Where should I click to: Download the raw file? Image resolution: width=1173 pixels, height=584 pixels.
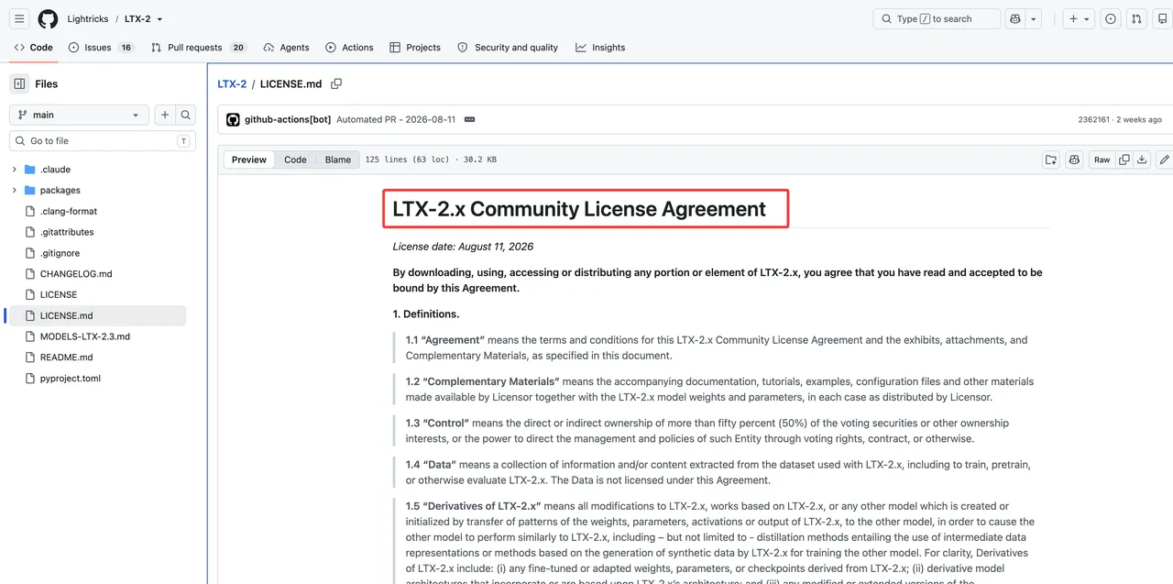[1142, 160]
